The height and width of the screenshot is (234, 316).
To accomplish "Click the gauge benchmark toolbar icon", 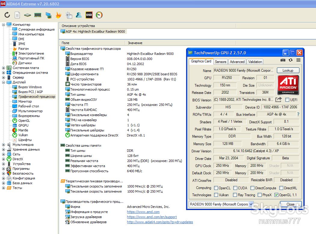I will [x=99, y=15].
